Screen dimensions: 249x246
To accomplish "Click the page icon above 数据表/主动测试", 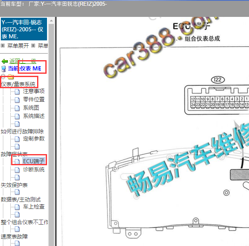I will 17,192.
